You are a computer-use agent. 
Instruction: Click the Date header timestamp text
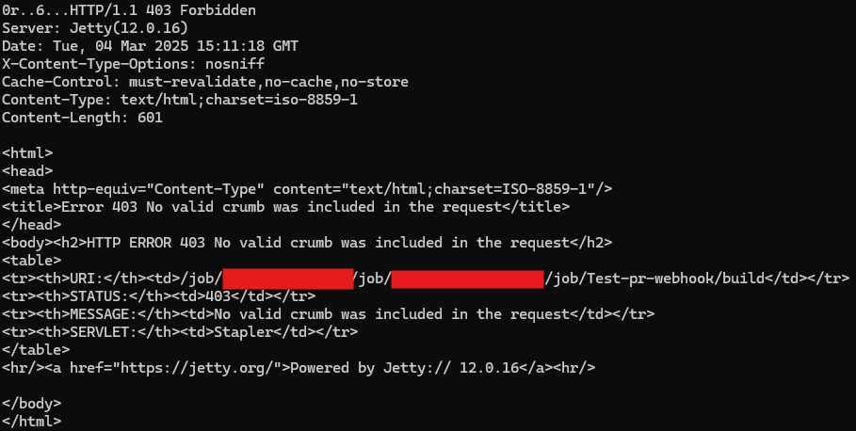(176, 46)
